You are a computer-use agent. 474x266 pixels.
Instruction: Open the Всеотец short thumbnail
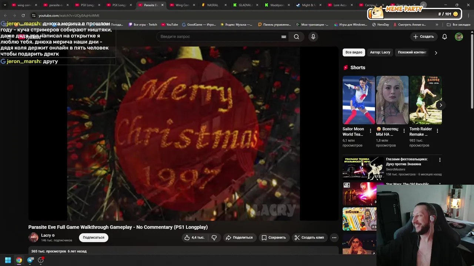392,100
